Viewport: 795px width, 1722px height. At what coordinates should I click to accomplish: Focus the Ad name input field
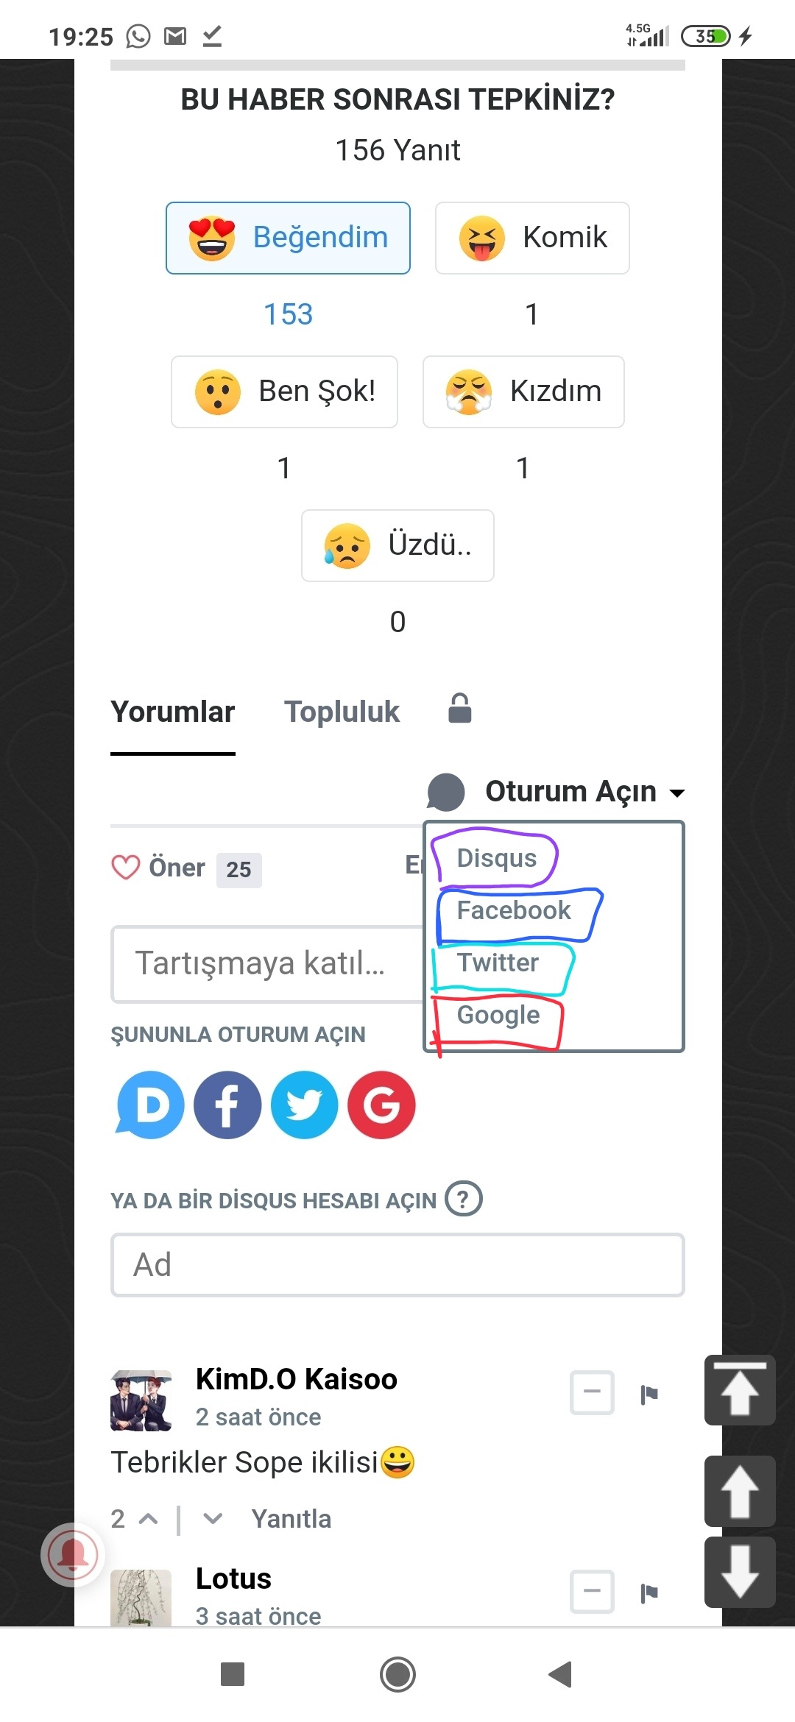397,1265
